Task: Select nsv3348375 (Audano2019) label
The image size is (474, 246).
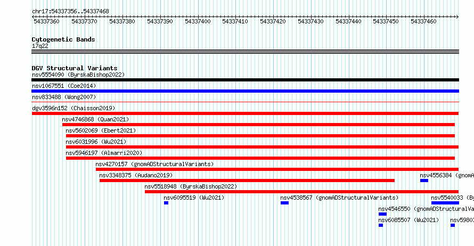Action: [x=136, y=175]
